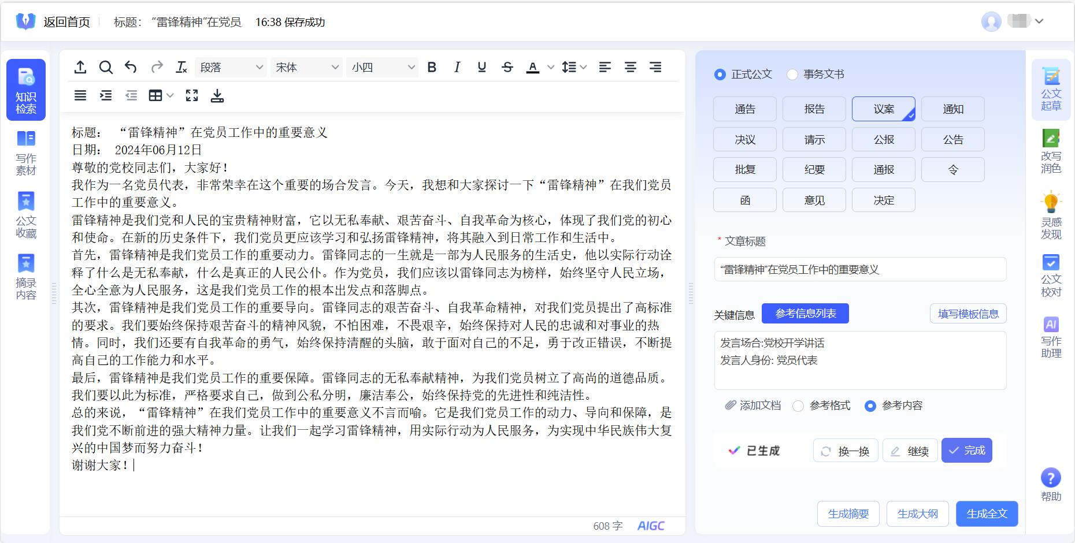This screenshot has width=1075, height=543.
Task: Click the 生成大纲 button
Action: [x=918, y=514]
